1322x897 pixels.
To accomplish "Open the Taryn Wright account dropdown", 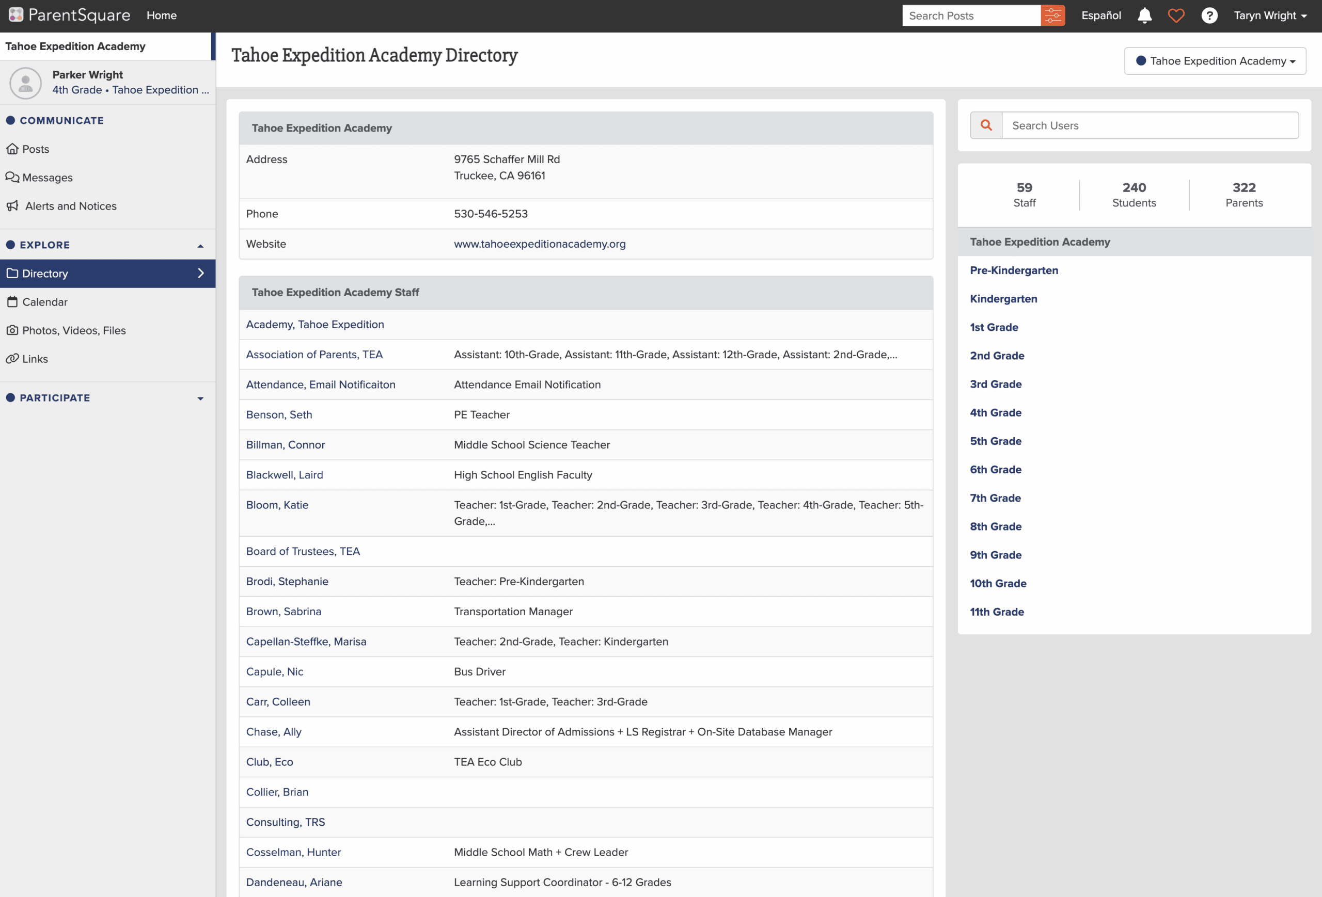I will tap(1270, 15).
